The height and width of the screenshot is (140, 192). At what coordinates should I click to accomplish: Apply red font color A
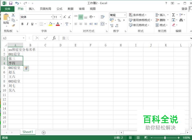click(58, 24)
